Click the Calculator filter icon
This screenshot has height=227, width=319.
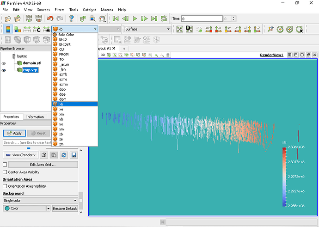tap(8, 40)
